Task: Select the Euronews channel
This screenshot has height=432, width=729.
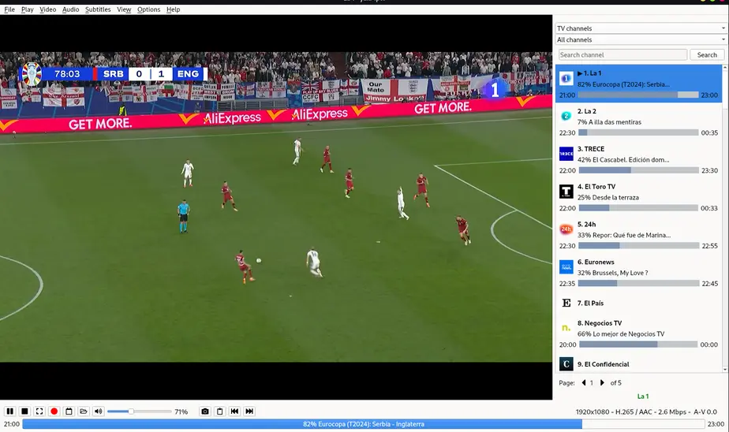Action: [639, 272]
